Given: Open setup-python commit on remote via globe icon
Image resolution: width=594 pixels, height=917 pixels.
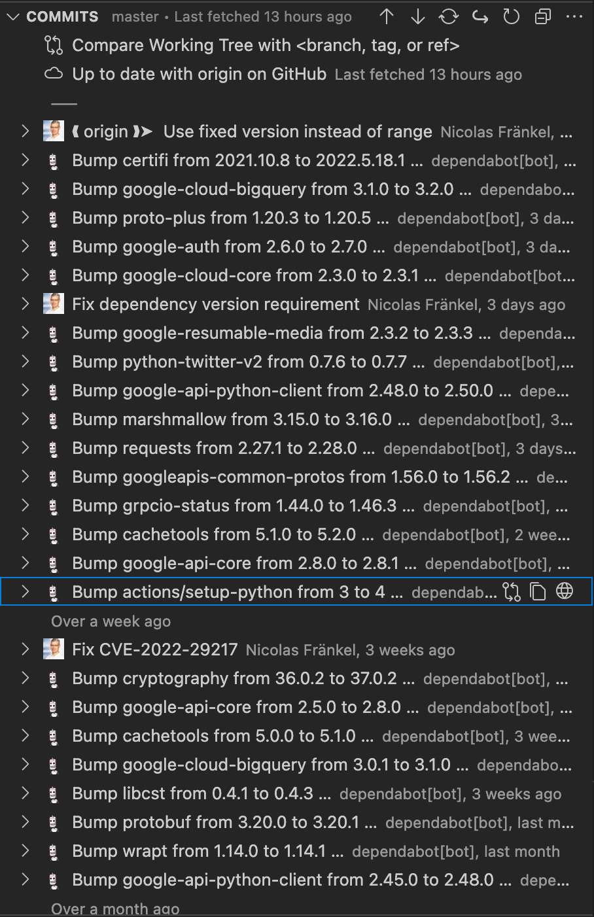Looking at the screenshot, I should tap(565, 592).
